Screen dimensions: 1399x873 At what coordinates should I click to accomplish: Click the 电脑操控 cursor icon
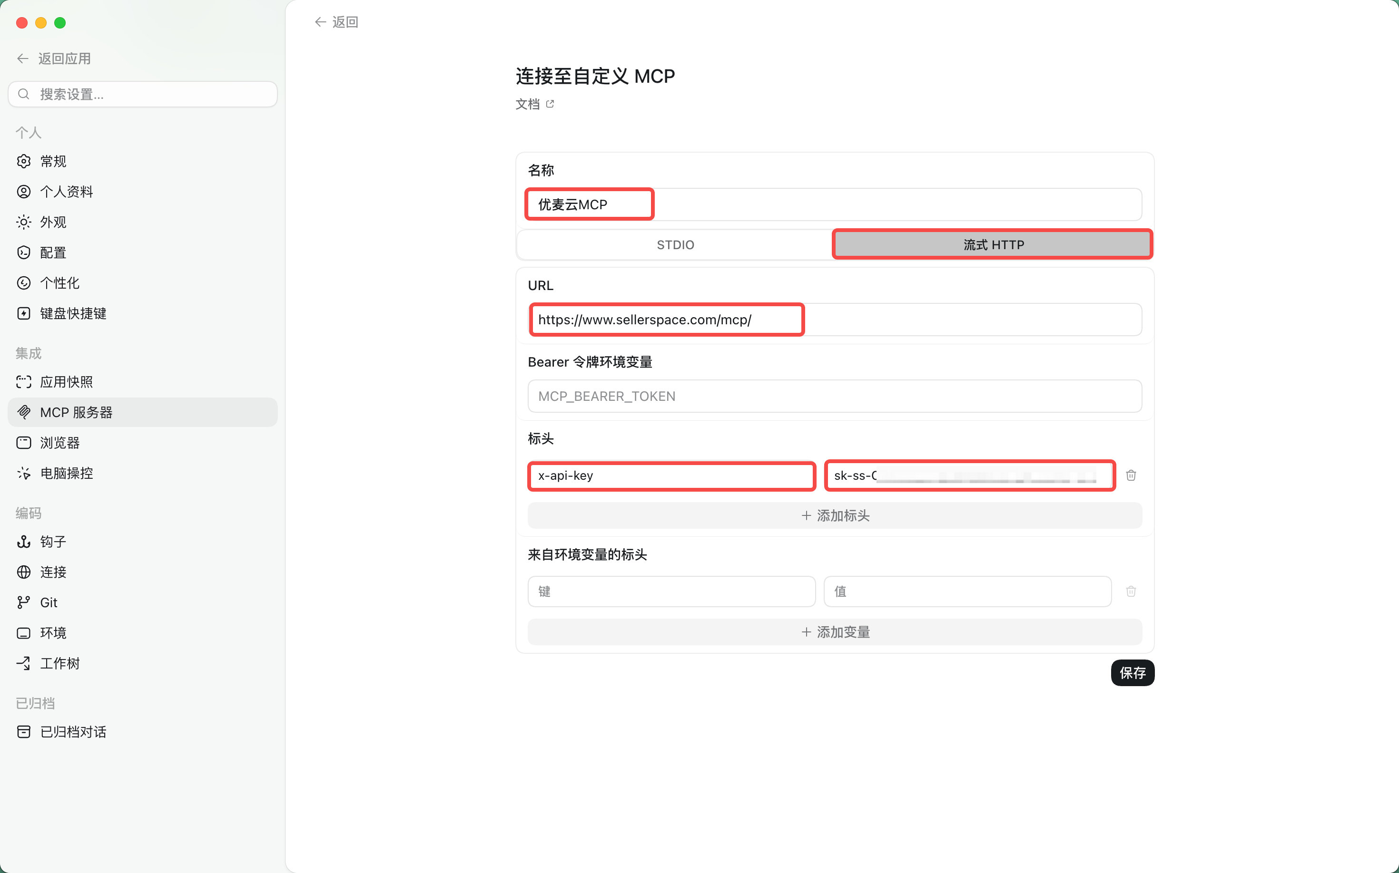[x=24, y=474]
